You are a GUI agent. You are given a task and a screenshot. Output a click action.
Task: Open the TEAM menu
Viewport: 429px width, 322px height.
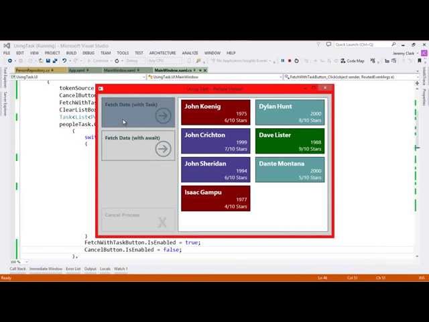106,53
